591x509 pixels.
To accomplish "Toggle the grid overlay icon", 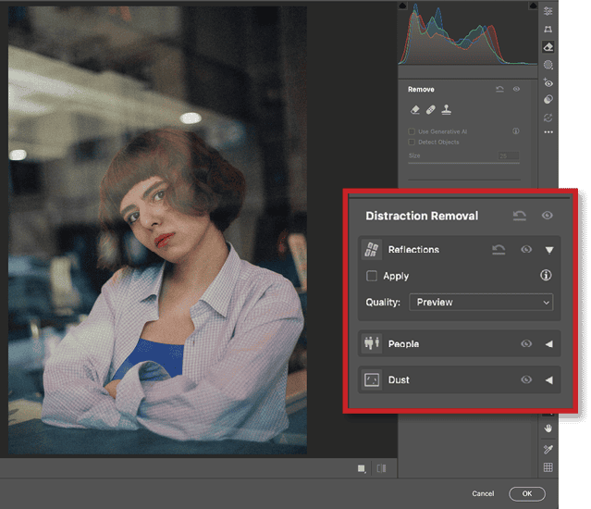I will point(548,467).
